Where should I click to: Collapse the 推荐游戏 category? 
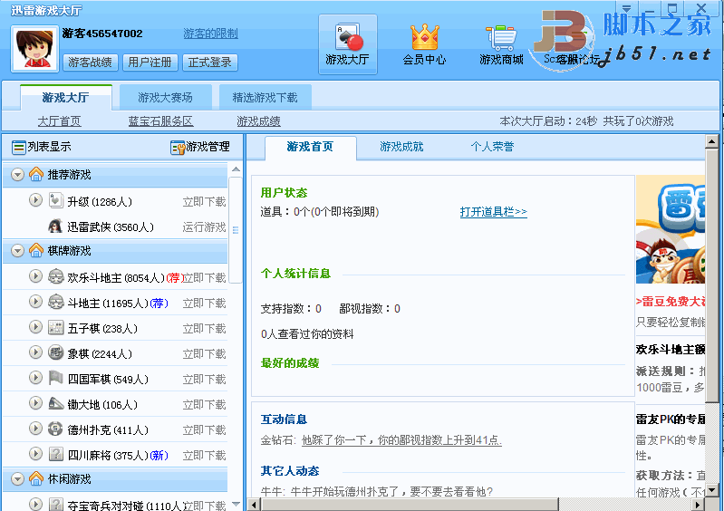point(17,175)
